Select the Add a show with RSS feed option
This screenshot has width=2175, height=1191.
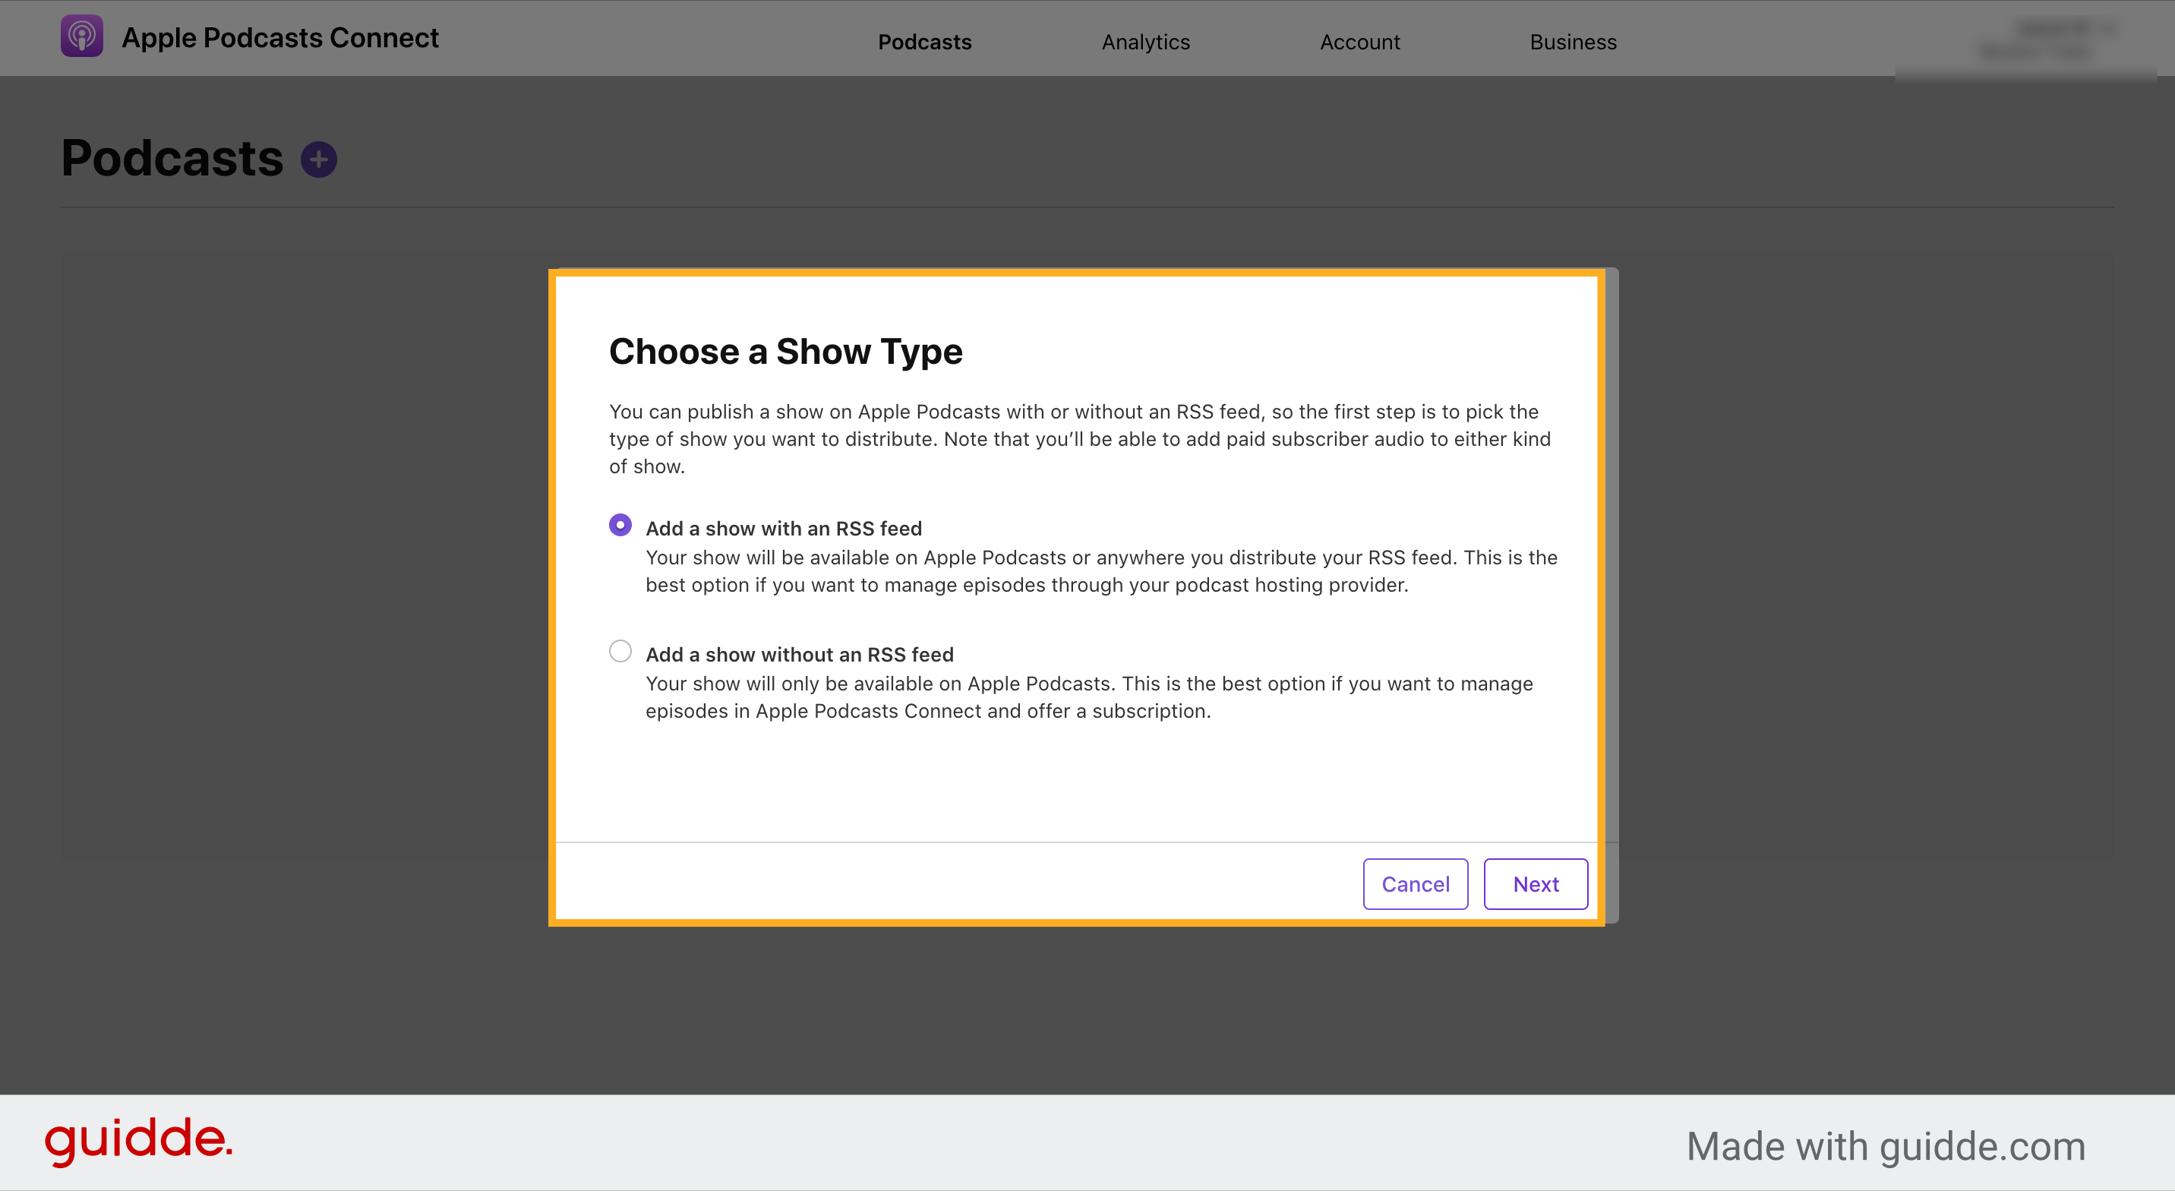pos(620,526)
